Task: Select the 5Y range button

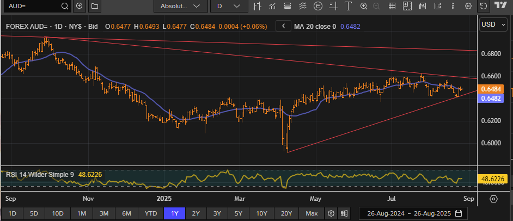Action: point(238,213)
